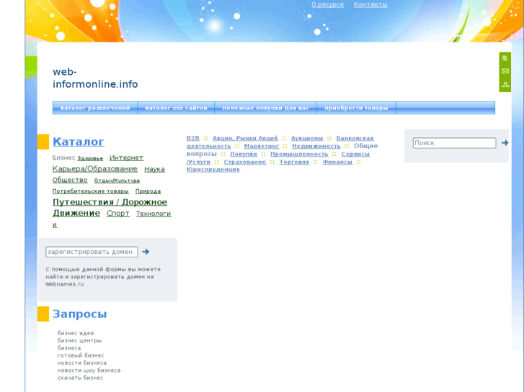The width and height of the screenshot is (524, 392).
Task: Open the Торговля subcategory link
Action: click(x=294, y=162)
